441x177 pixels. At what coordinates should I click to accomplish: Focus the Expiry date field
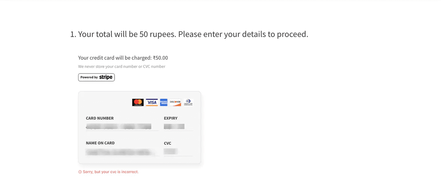click(x=178, y=127)
